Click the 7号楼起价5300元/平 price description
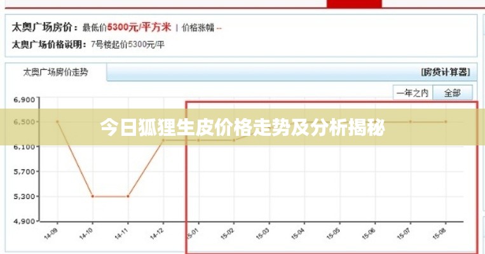This screenshot has height=254, width=485. click(x=128, y=44)
